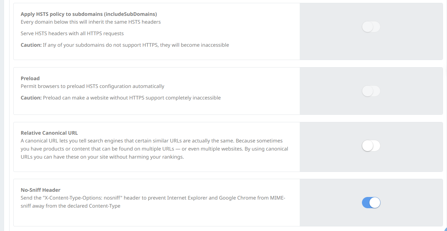The width and height of the screenshot is (447, 231).
Task: Click the bold "Caution:" label in HSTS subdomains card
Action: coord(31,45)
